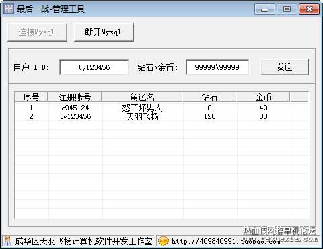Click the 注册账号 column header
This screenshot has height=249, width=323.
click(75, 97)
